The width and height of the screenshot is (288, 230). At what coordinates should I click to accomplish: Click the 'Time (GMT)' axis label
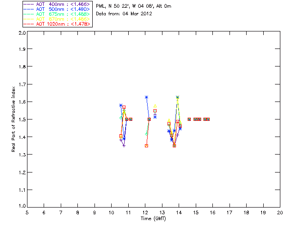(153, 219)
